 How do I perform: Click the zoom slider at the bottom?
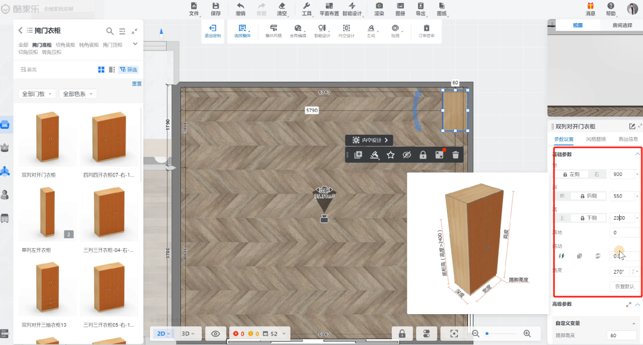tap(500, 334)
